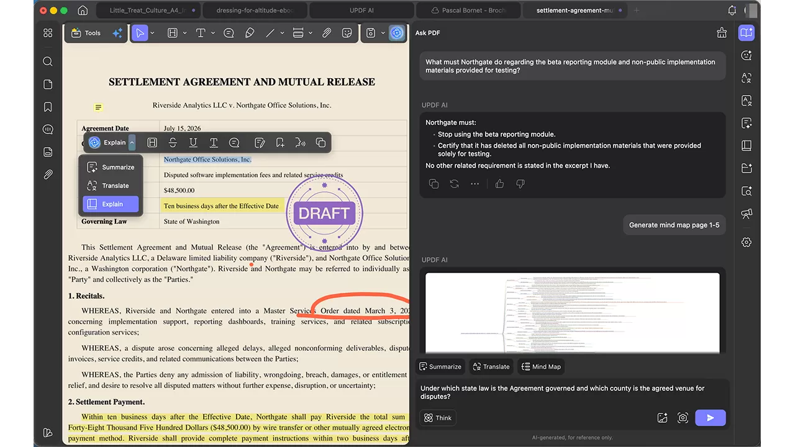
Task: Choose Explain from the dropdown menu
Action: (x=111, y=204)
